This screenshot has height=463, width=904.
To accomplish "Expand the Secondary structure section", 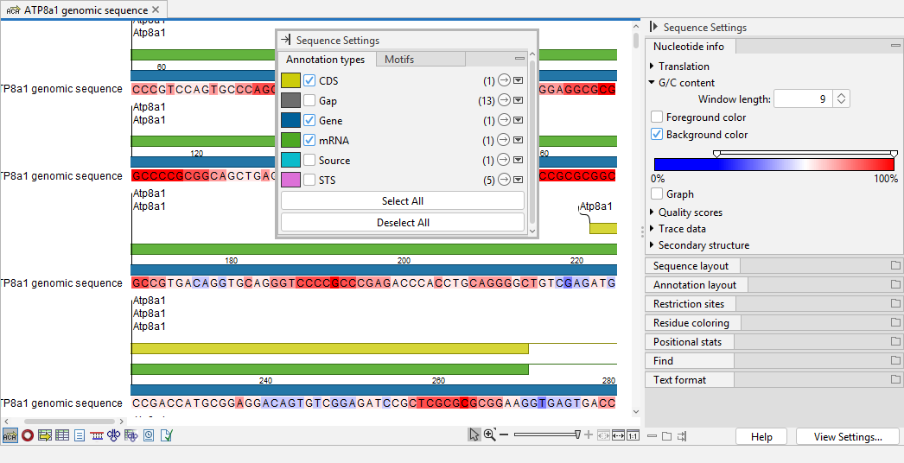I will tap(652, 245).
